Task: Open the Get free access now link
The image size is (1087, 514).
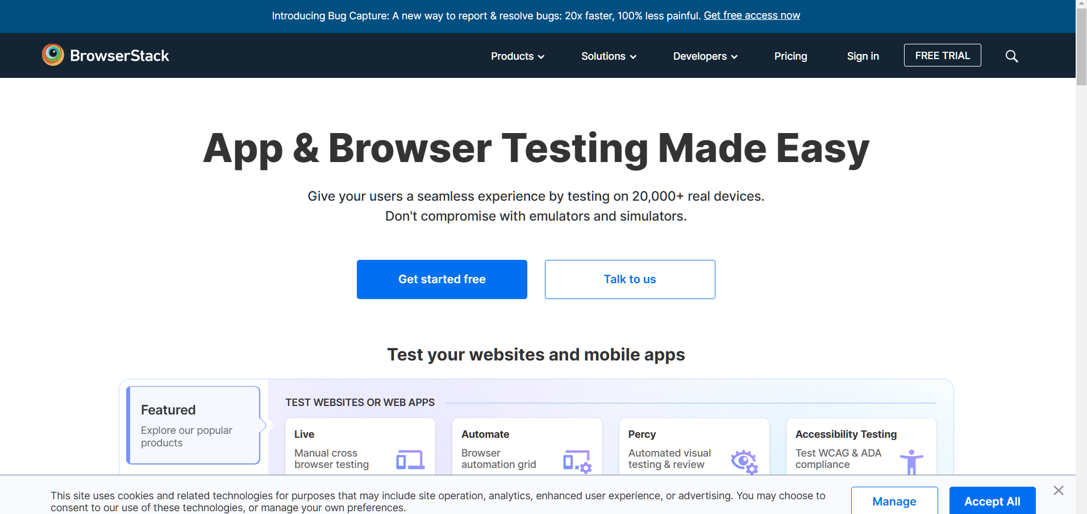Action: pos(751,15)
